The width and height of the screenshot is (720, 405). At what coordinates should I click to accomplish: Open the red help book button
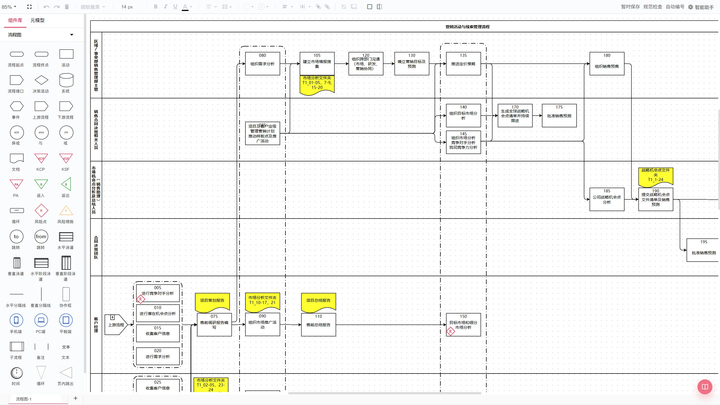(705, 387)
